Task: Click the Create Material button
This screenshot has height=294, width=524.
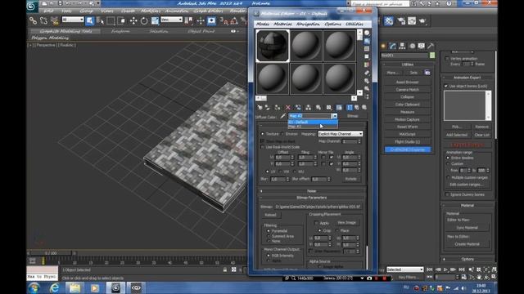Action: point(467,244)
